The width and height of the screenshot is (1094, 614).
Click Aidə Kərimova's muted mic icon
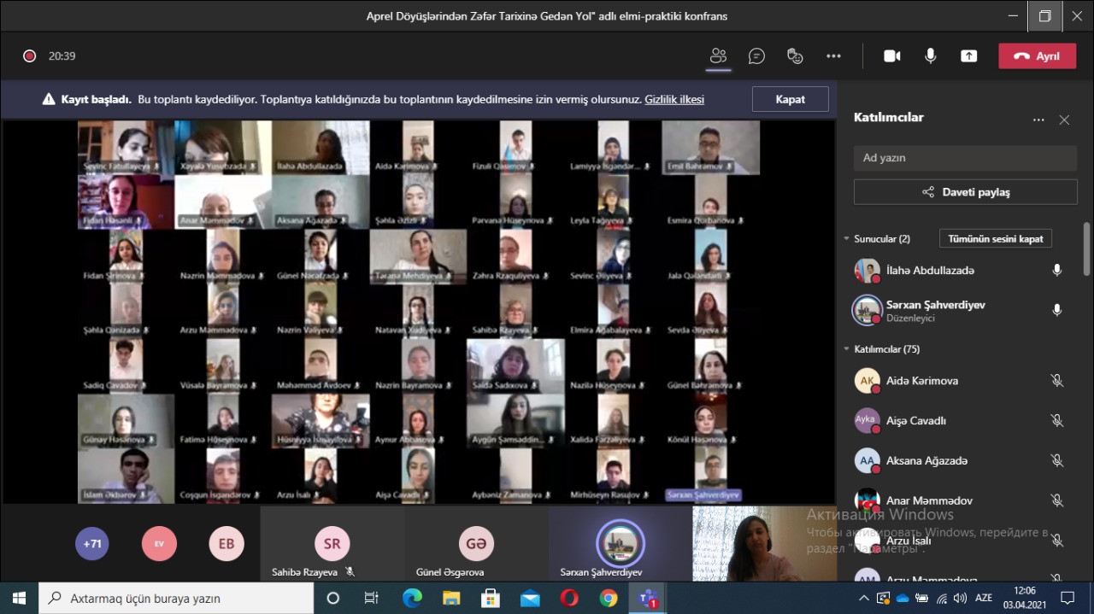click(x=1057, y=381)
